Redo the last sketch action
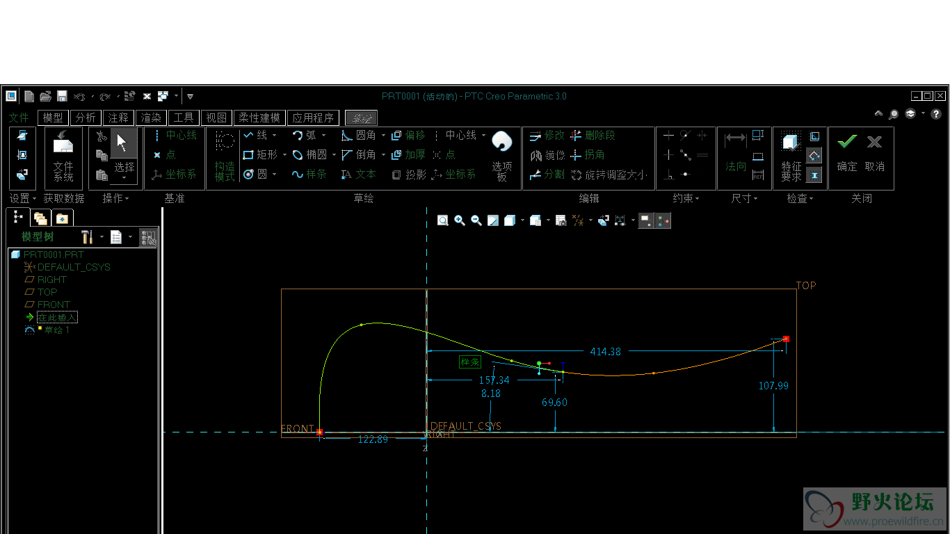This screenshot has height=534, width=950. pyautogui.click(x=104, y=96)
